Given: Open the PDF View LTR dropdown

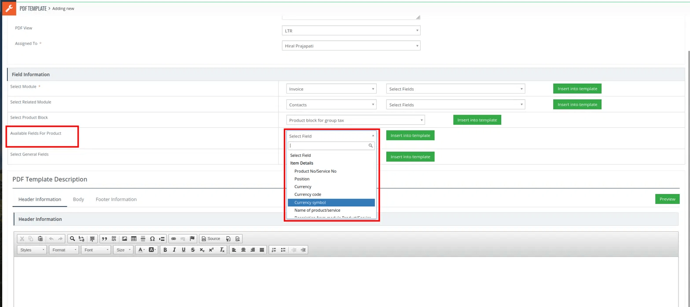Looking at the screenshot, I should [x=351, y=30].
